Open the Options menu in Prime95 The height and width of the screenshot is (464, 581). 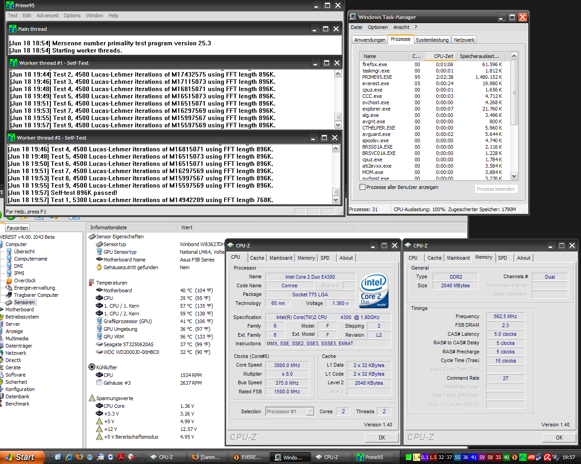72,15
